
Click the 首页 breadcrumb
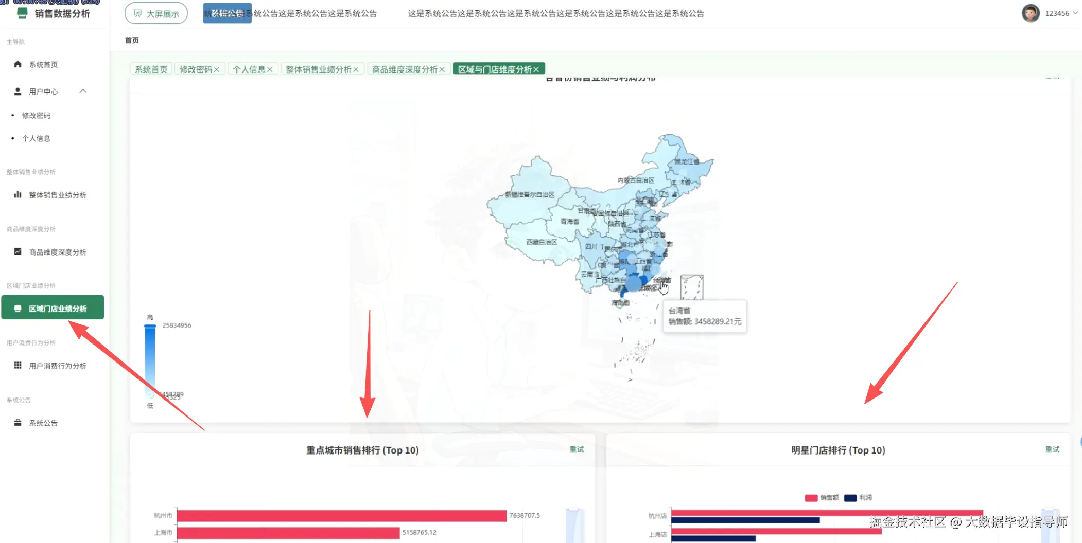click(132, 40)
